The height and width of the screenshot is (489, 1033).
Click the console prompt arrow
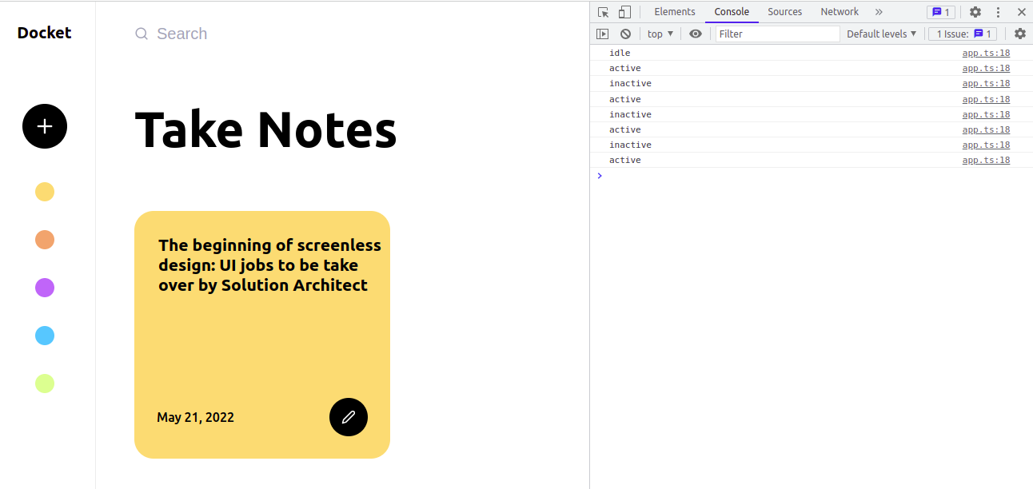point(600,176)
